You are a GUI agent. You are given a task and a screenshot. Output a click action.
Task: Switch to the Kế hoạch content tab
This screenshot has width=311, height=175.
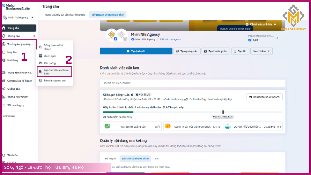click(111, 159)
